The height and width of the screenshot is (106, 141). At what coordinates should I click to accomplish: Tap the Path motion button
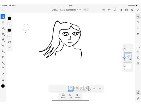point(70,96)
